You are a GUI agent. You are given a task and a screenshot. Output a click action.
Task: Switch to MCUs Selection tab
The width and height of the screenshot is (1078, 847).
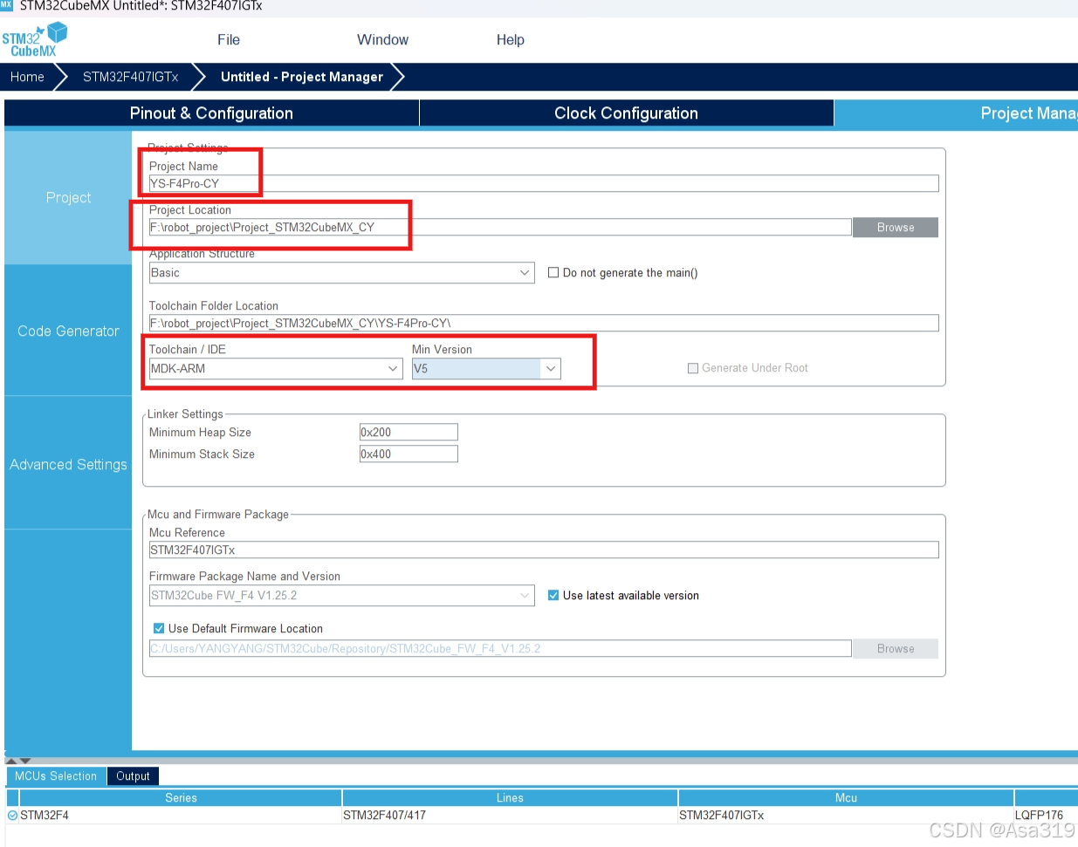pyautogui.click(x=56, y=776)
